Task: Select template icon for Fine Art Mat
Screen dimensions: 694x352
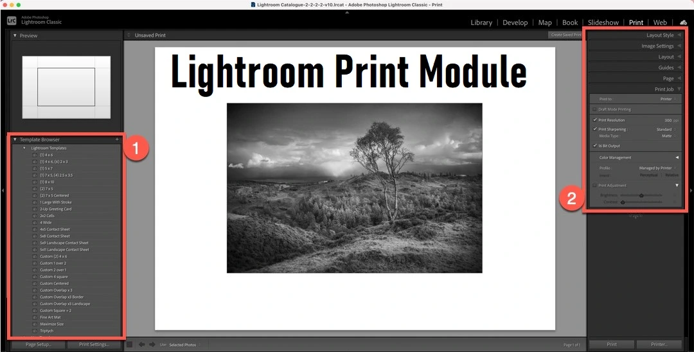Action: tap(35, 317)
